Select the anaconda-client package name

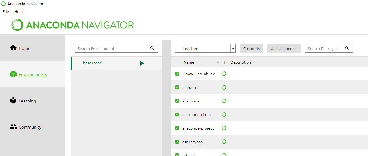tap(197, 114)
